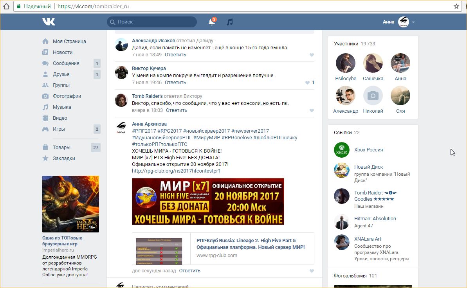Open Imperial Hero ad image
Image resolution: width=467 pixels, height=288 pixels.
70,204
